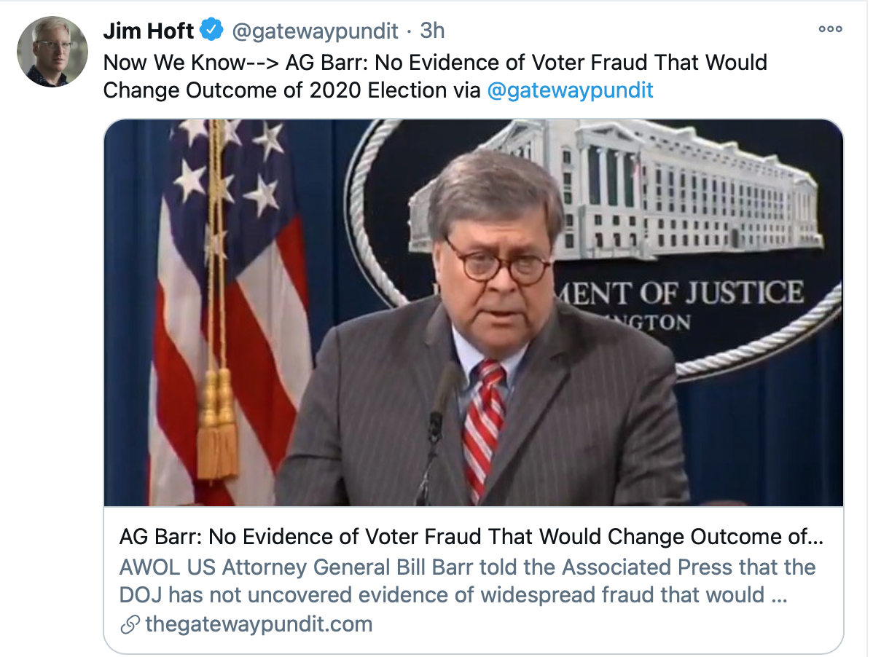This screenshot has height=657, width=873.
Task: Open the card headline starting "AG Barr: No Evidence"
Action: [471, 537]
